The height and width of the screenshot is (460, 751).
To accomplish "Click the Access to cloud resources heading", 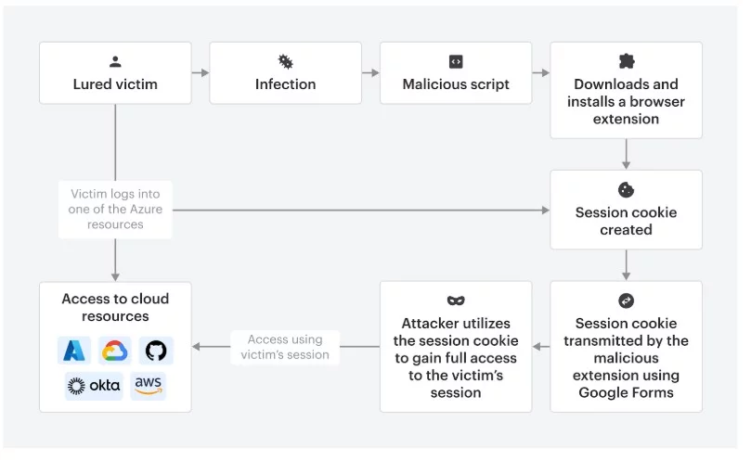I will tap(115, 307).
